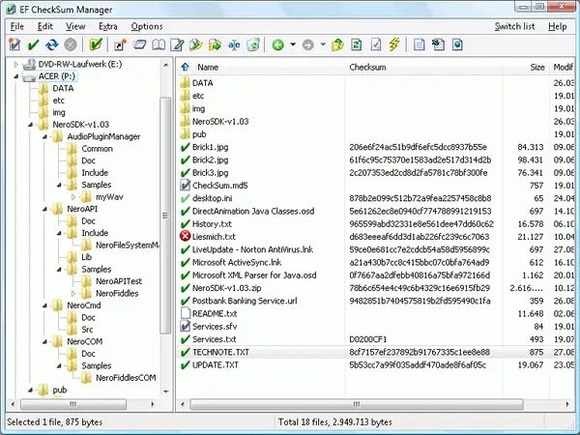
Task: Open the Options menu
Action: coord(147,27)
